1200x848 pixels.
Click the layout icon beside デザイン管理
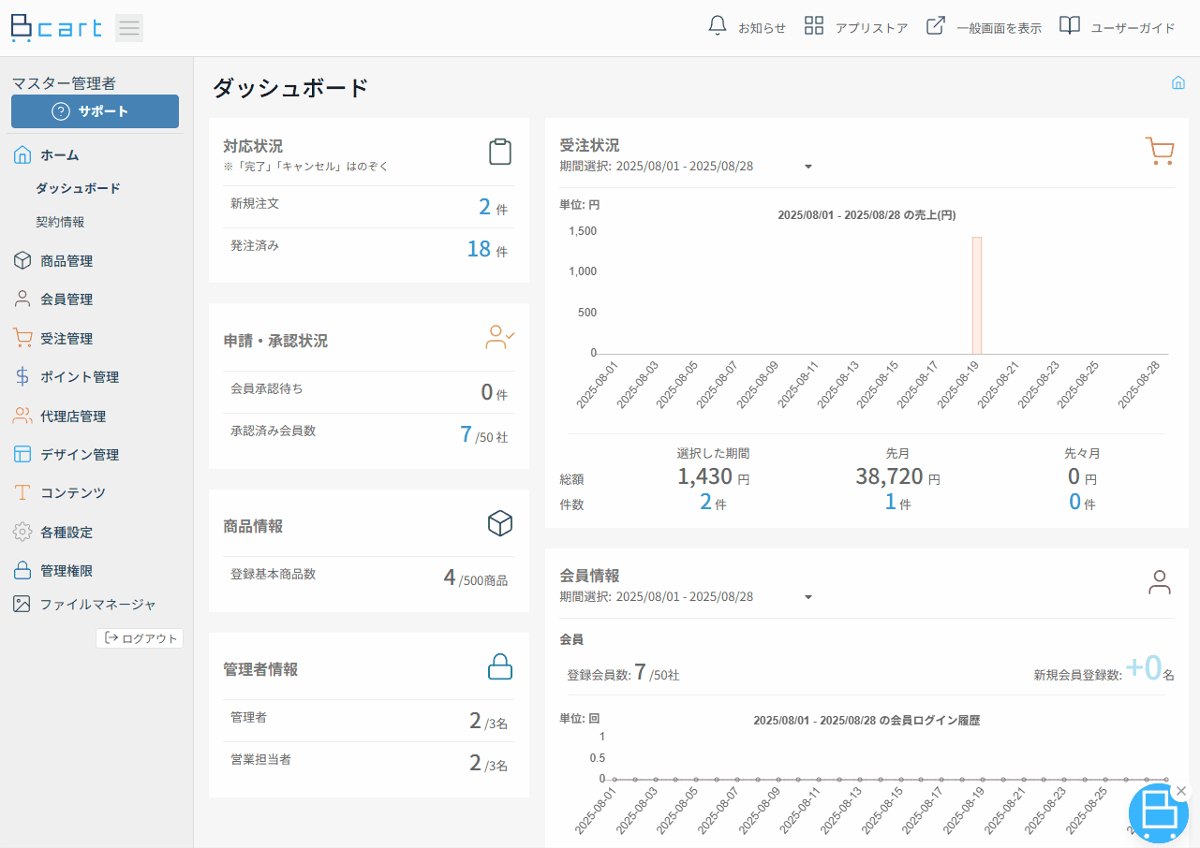(x=22, y=454)
